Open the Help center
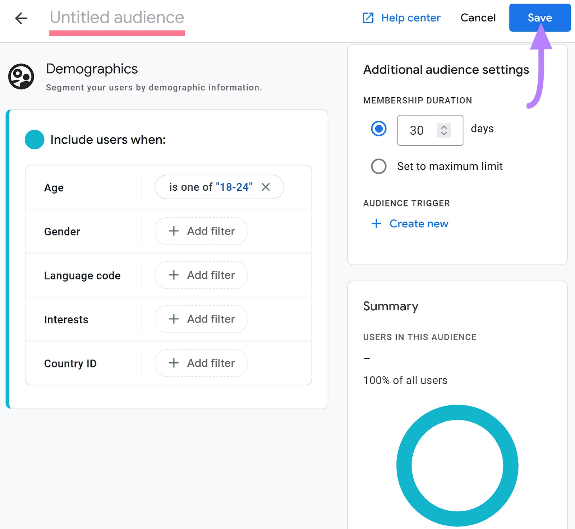 click(x=411, y=18)
